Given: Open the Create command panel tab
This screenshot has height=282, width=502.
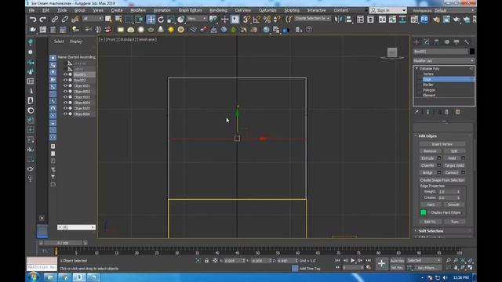Looking at the screenshot, I should (417, 42).
